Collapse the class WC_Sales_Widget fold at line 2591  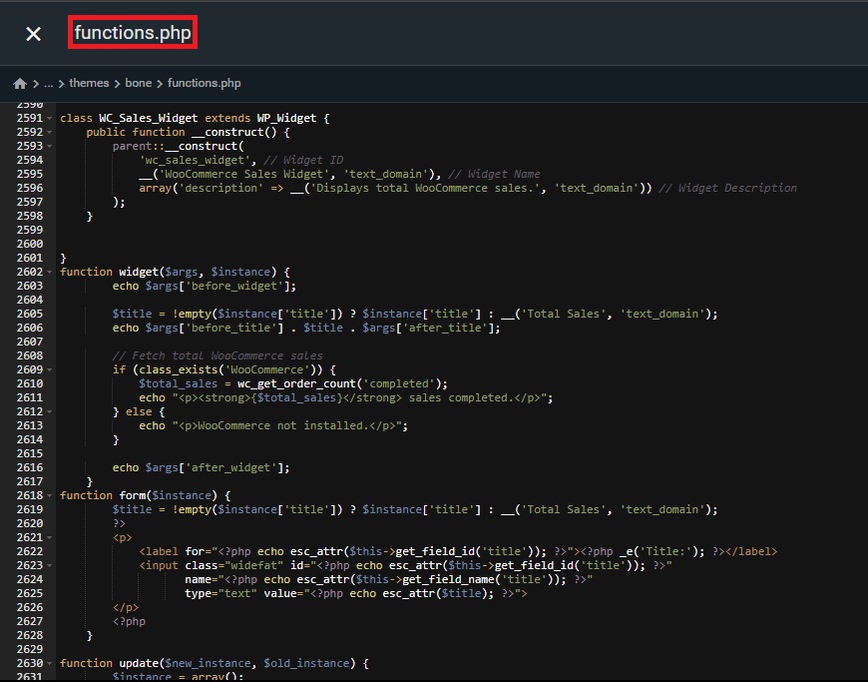point(50,118)
